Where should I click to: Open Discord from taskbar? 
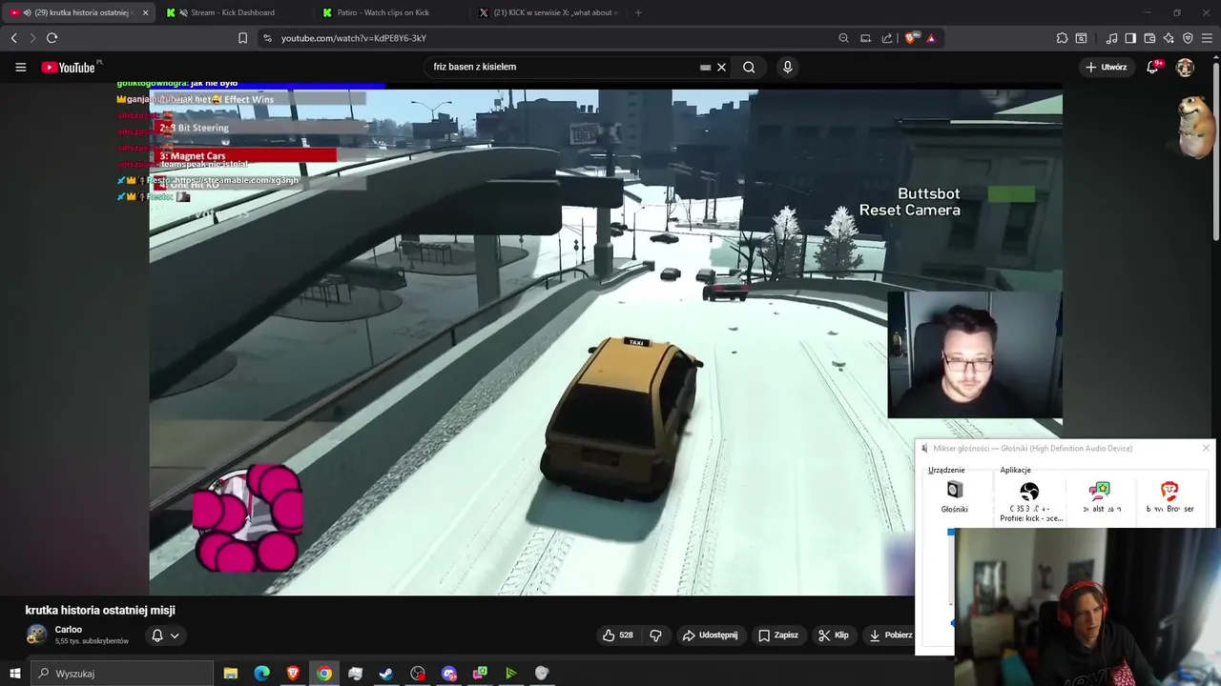click(x=449, y=674)
